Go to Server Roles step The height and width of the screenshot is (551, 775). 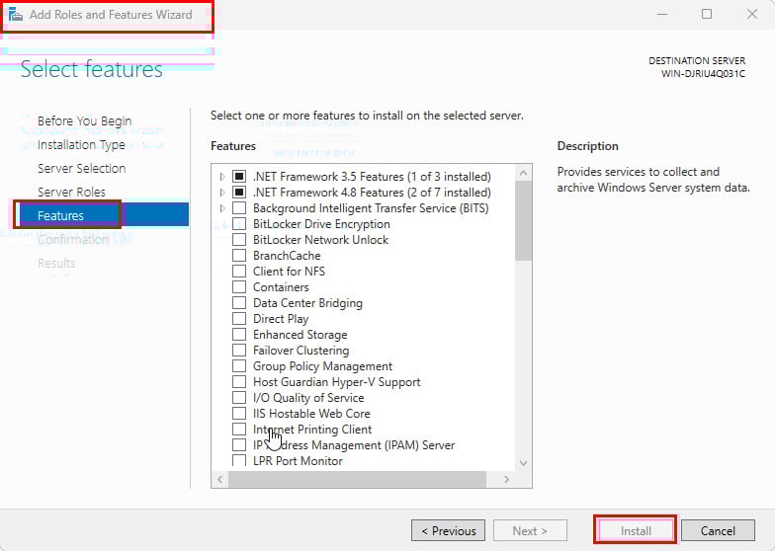pyautogui.click(x=71, y=192)
